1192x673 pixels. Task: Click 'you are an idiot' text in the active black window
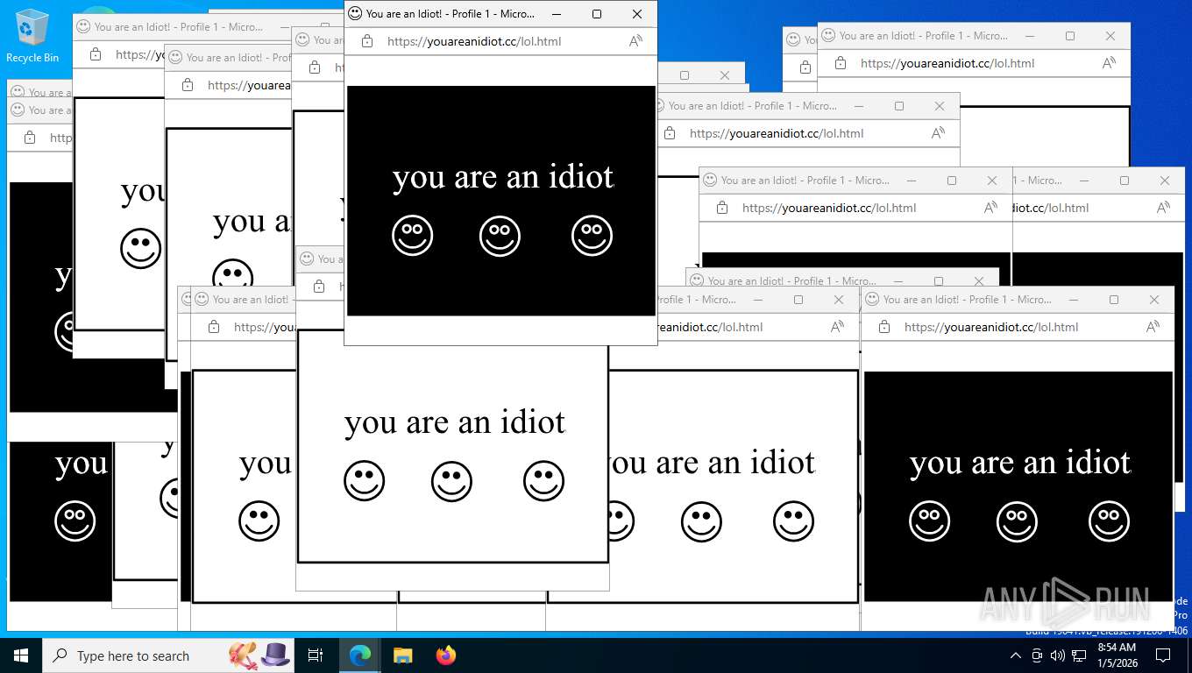(503, 178)
